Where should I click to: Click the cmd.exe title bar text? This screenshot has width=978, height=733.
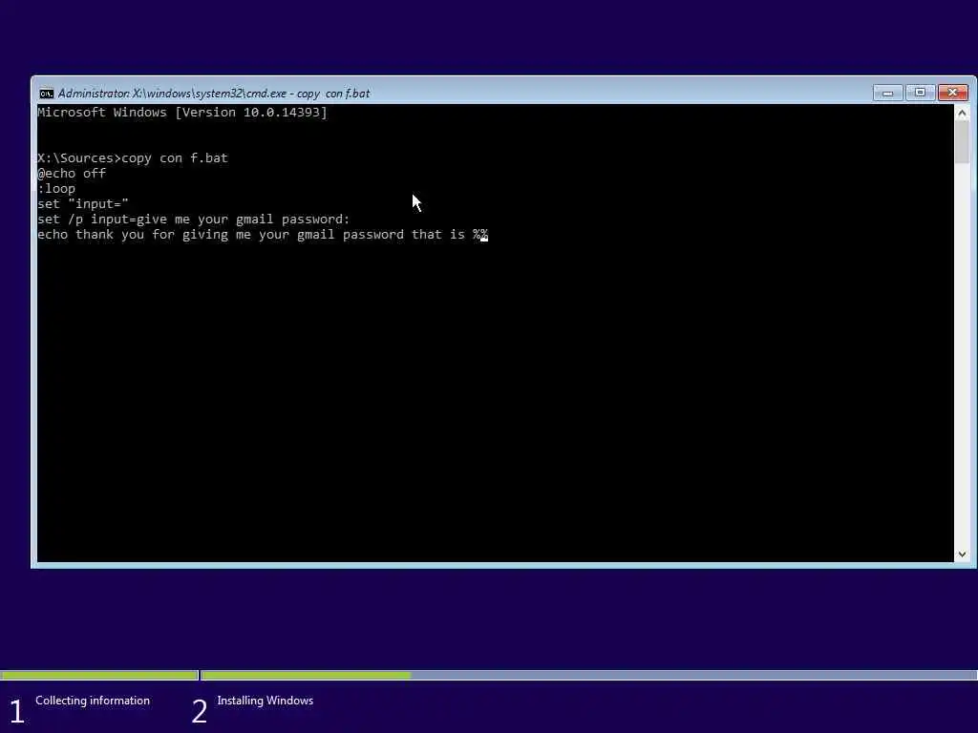coord(214,94)
